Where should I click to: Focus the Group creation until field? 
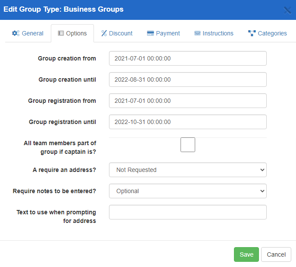(188, 79)
